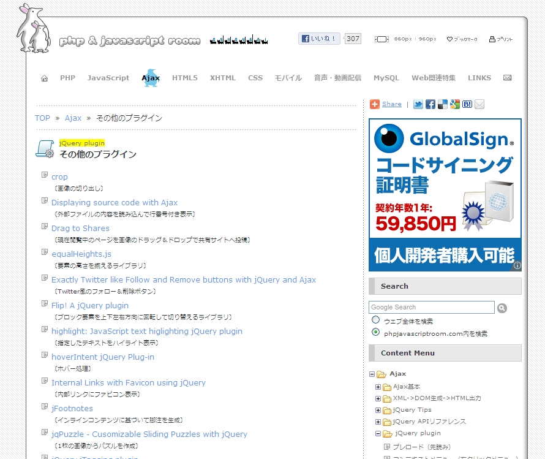This screenshot has height=459, width=545.
Task: Share page via Google bookmark icon
Action: [x=454, y=104]
